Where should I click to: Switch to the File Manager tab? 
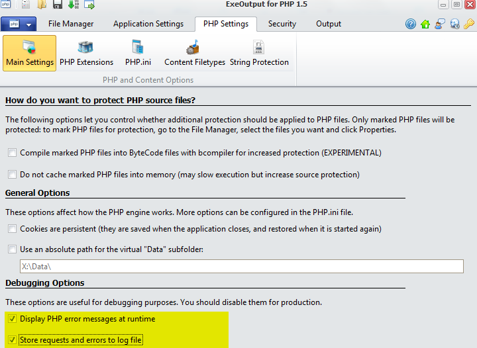[71, 24]
